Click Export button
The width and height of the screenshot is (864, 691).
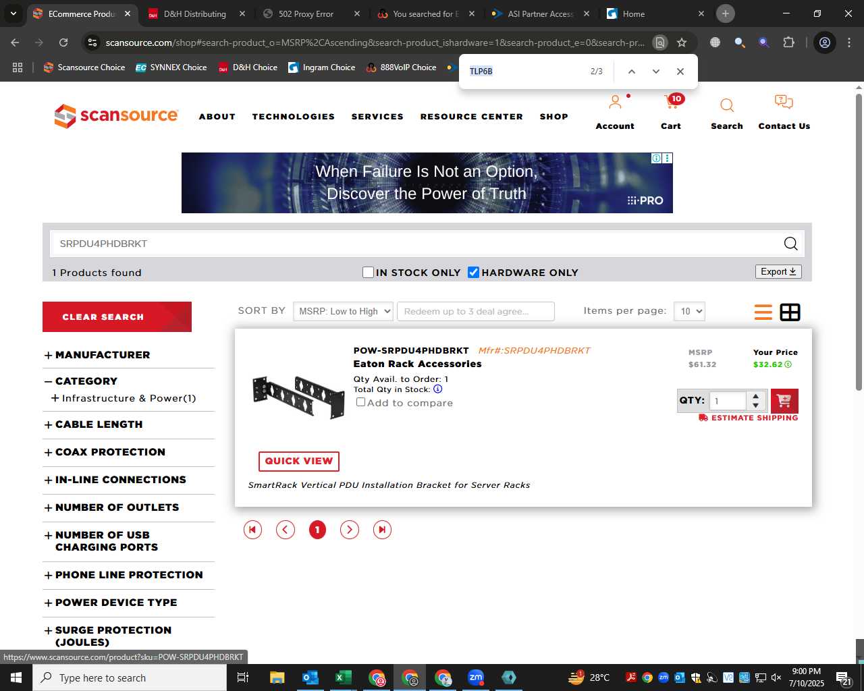(778, 271)
